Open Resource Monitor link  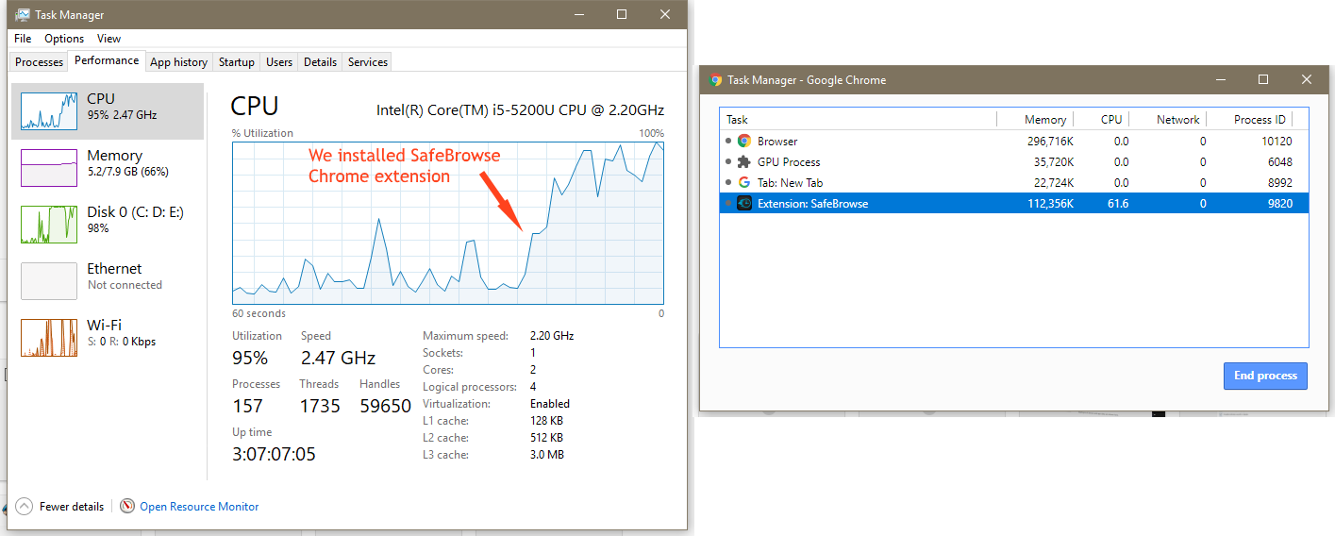[x=199, y=507]
